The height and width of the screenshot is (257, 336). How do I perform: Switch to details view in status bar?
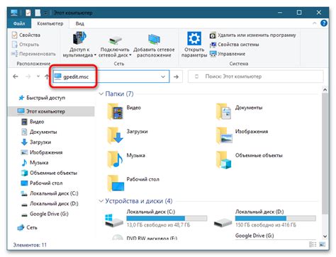[x=313, y=244]
